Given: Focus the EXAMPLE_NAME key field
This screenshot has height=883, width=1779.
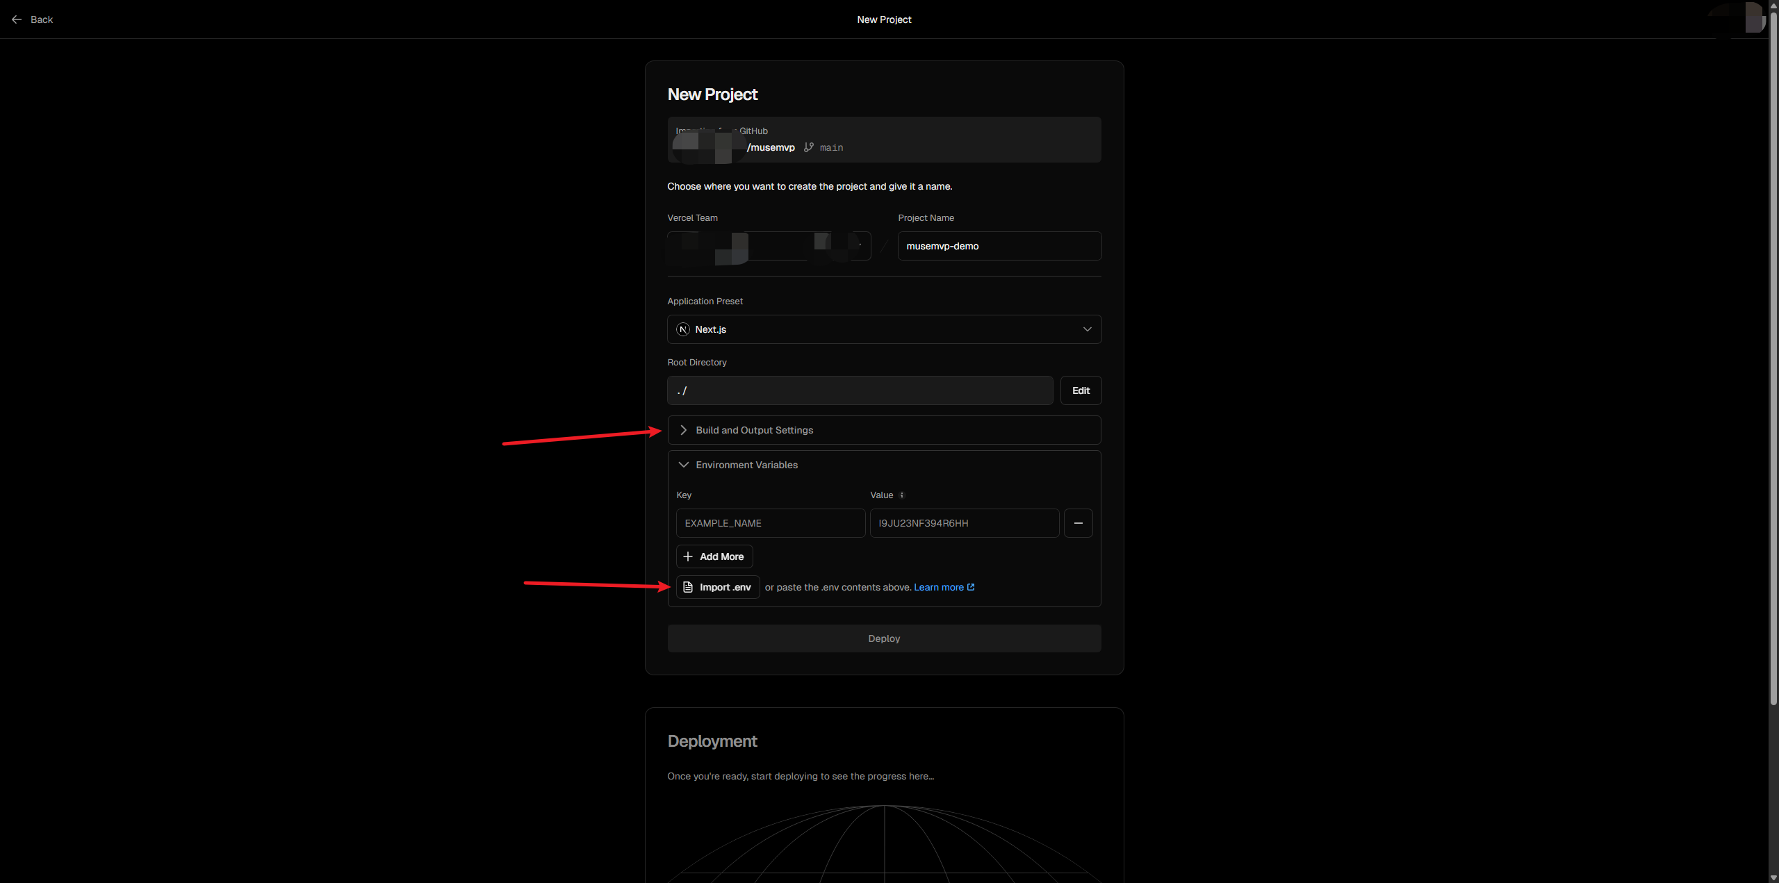Looking at the screenshot, I should click(x=770, y=523).
